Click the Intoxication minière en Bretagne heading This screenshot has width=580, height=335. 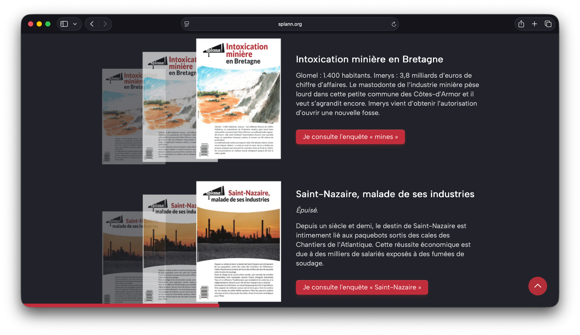coord(369,59)
